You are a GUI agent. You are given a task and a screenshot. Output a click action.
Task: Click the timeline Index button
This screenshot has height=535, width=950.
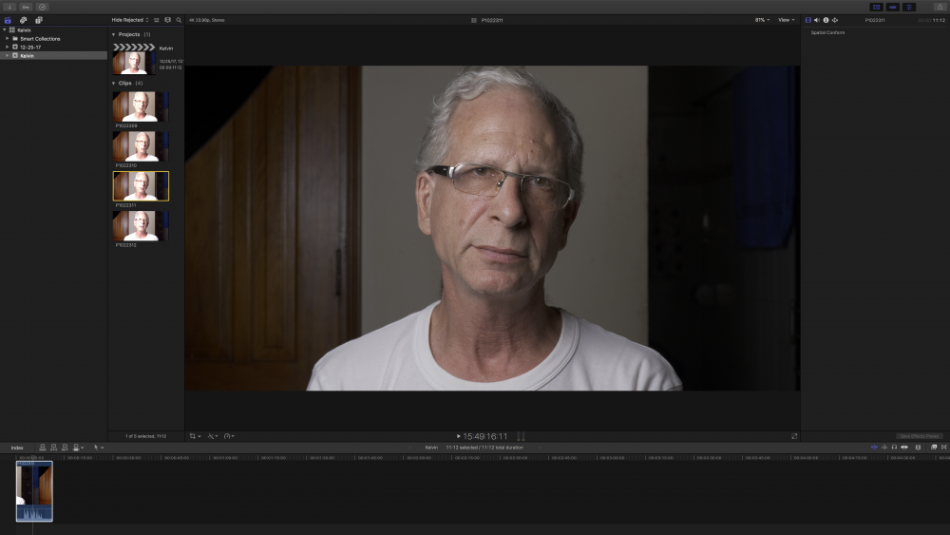[17, 447]
